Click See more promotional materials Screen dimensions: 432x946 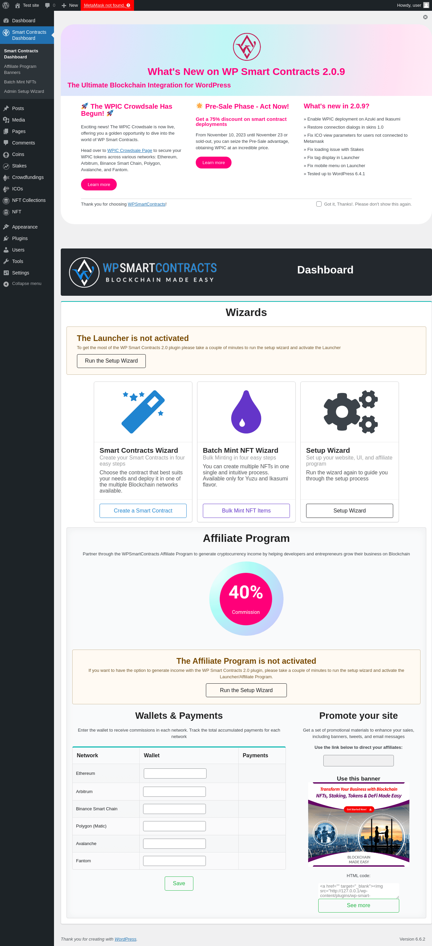(358, 905)
